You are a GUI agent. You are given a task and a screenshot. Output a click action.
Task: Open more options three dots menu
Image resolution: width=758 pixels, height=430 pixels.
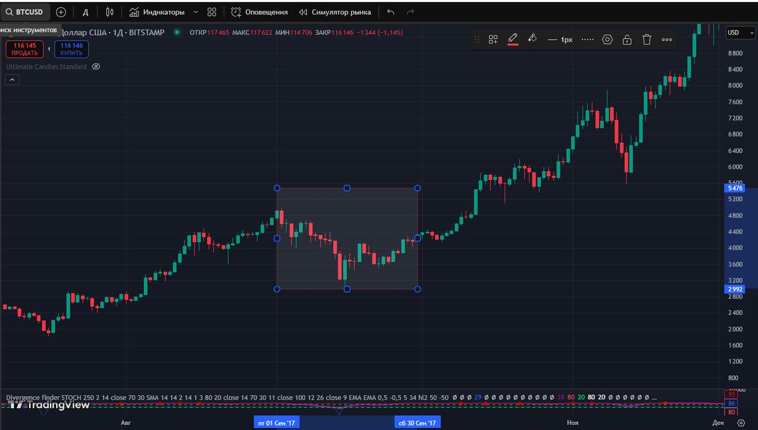coord(667,39)
